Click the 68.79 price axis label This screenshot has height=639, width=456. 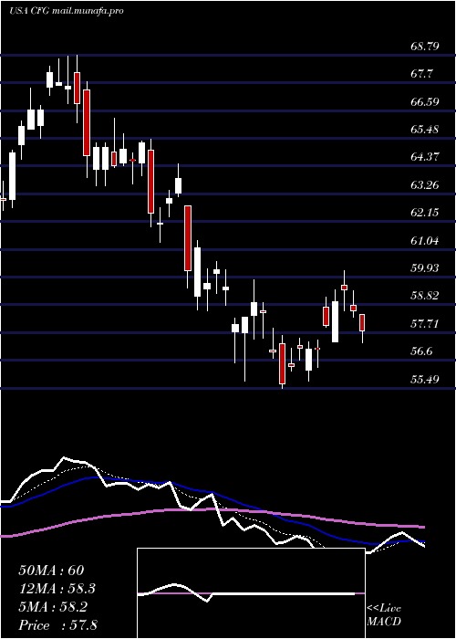coord(425,47)
